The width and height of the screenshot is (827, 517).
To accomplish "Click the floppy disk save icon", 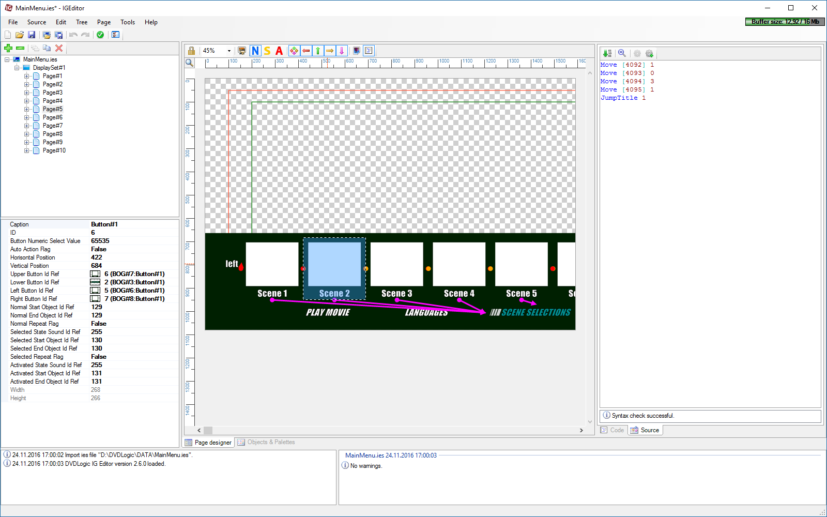I will 32,35.
